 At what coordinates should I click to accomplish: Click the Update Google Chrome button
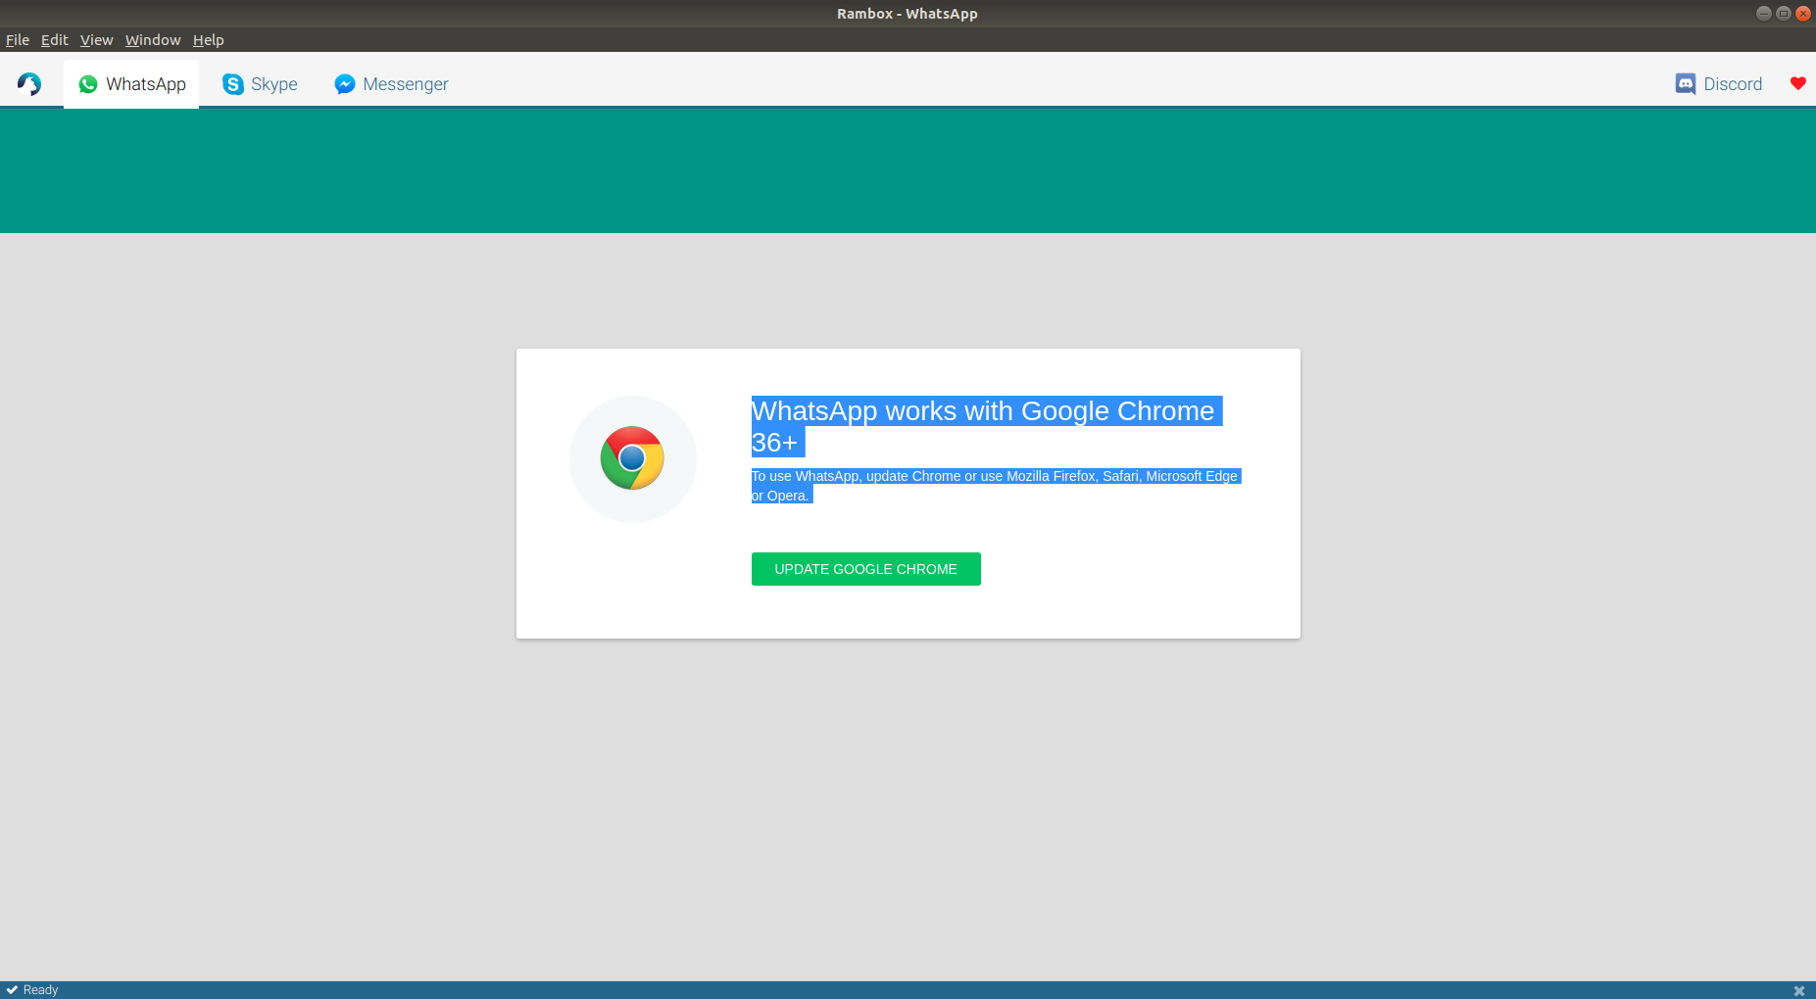pos(865,569)
